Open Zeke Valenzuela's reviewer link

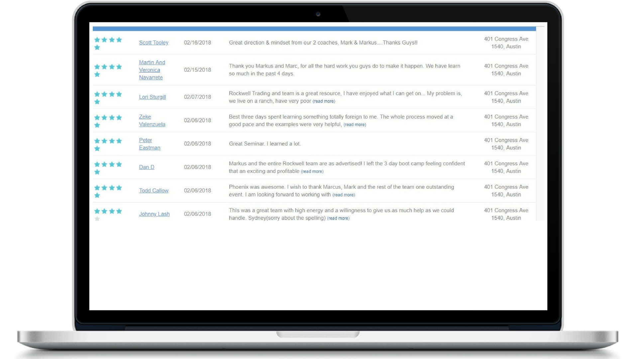[152, 120]
